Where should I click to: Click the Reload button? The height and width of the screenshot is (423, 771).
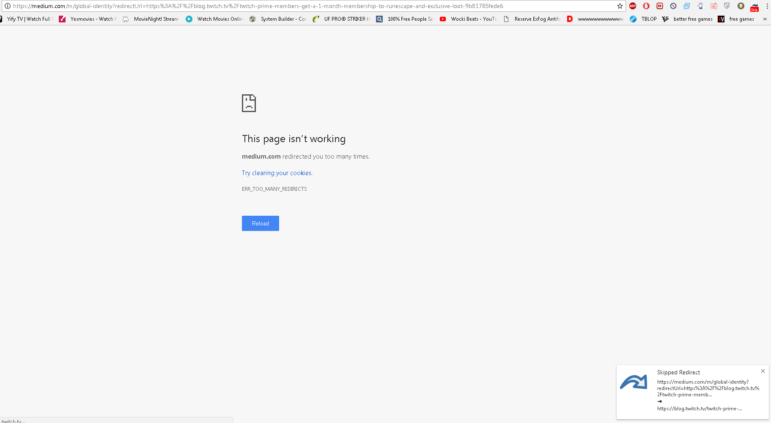click(x=261, y=223)
